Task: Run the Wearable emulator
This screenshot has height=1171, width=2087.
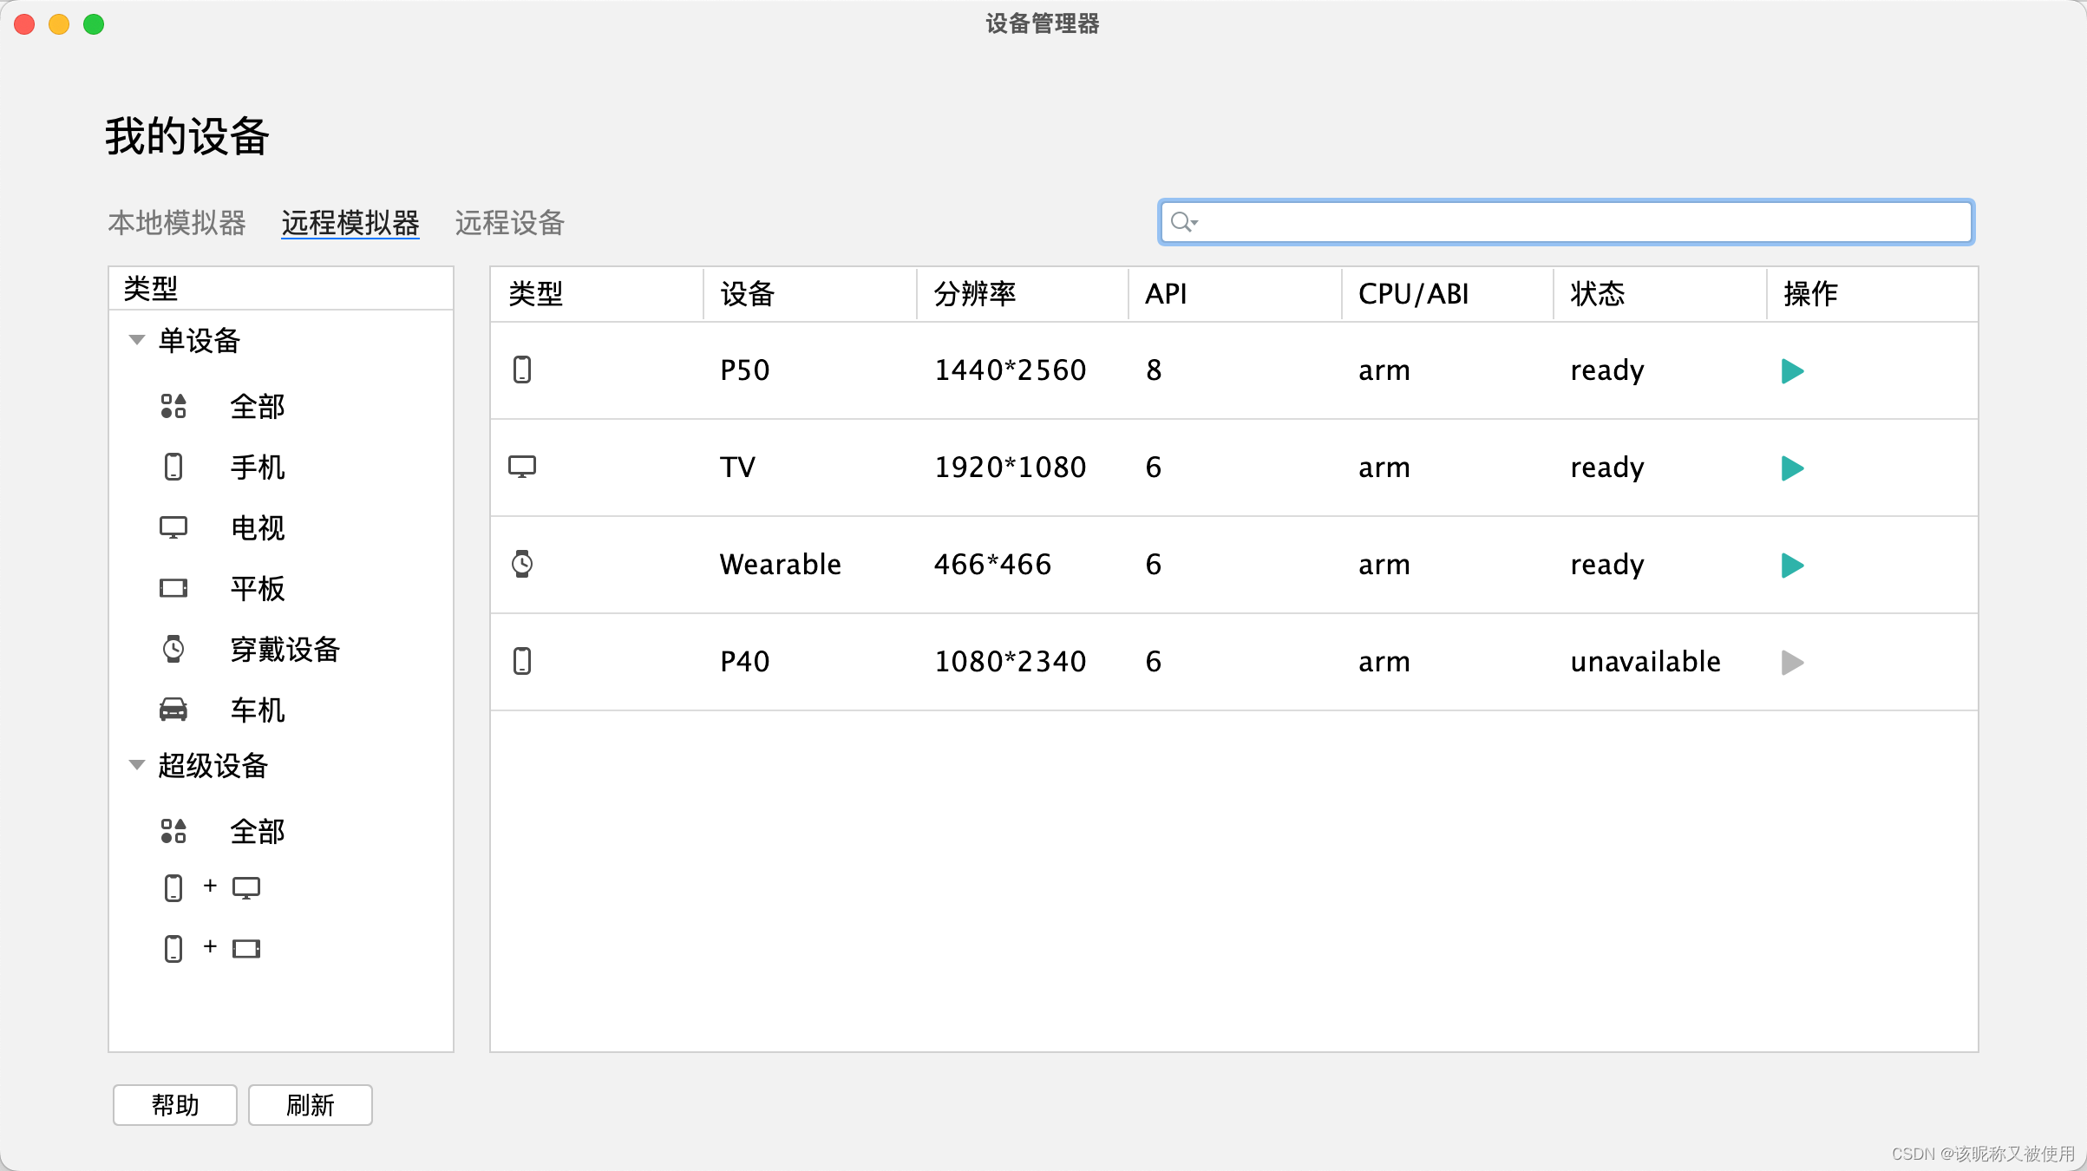Action: (x=1793, y=566)
